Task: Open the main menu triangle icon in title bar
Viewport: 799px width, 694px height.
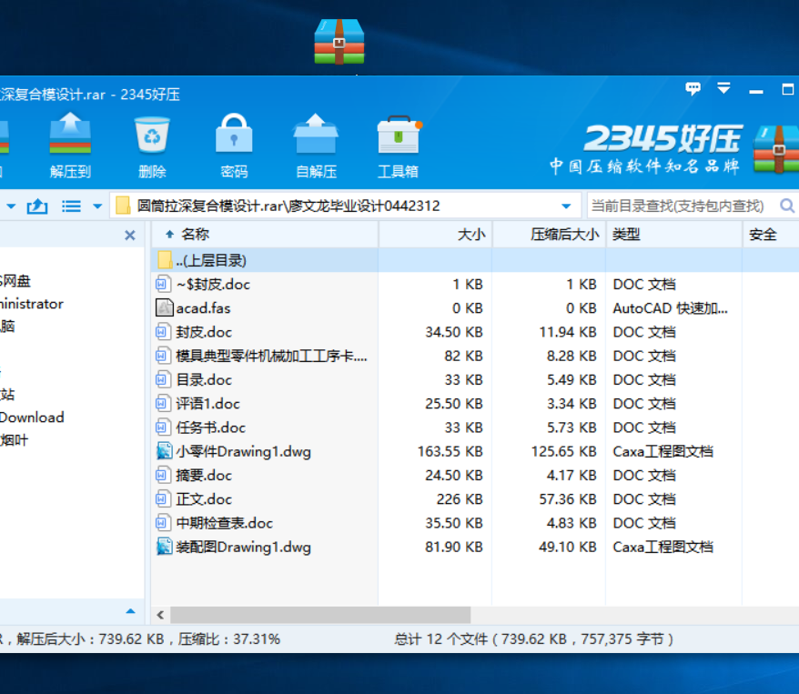Action: (x=723, y=88)
